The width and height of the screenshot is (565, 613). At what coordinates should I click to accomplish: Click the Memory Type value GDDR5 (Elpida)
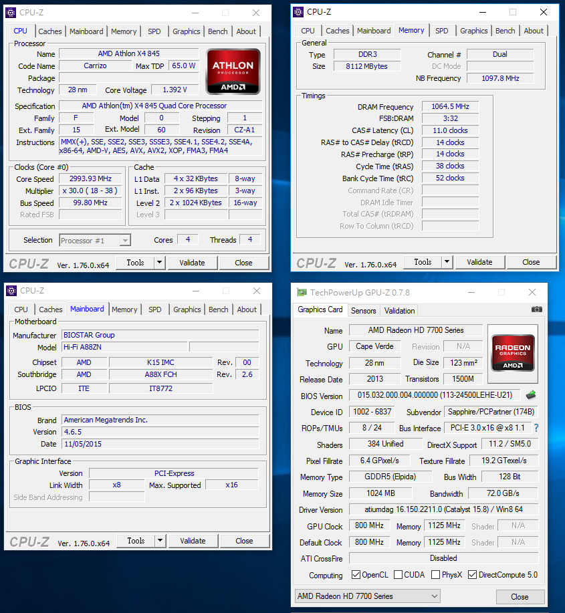coord(390,477)
